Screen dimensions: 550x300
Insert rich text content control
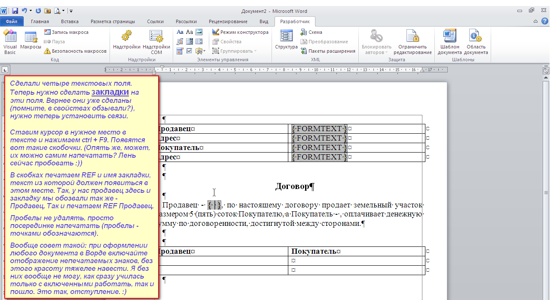[180, 32]
